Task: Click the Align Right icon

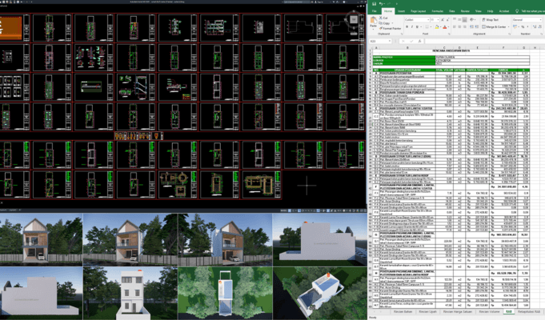Action: [465, 26]
